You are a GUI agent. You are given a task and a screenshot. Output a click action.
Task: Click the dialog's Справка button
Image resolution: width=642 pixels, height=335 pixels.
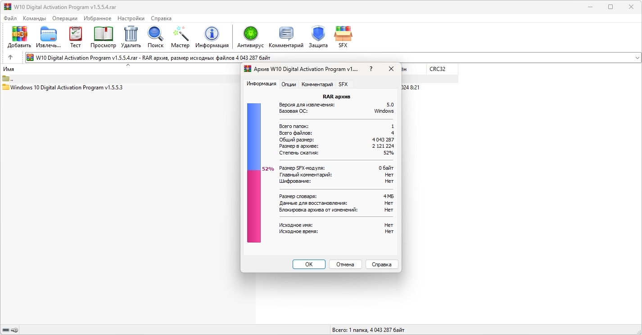(382, 264)
